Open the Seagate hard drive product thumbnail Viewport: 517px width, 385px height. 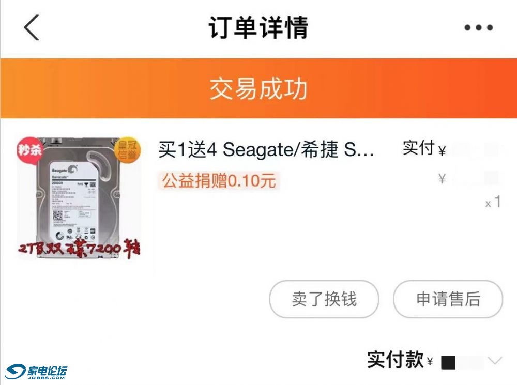(x=79, y=198)
